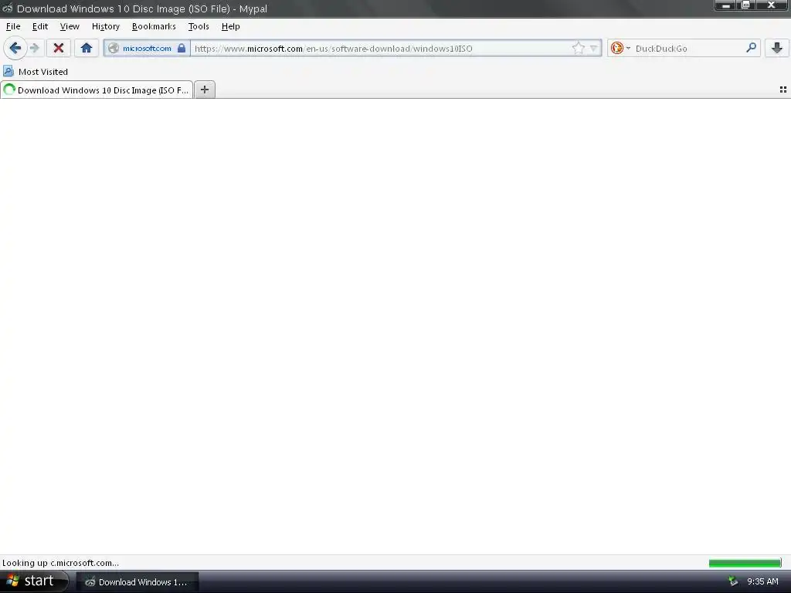The height and width of the screenshot is (593, 791).
Task: Close the Mypal browser window
Action: pos(772,5)
